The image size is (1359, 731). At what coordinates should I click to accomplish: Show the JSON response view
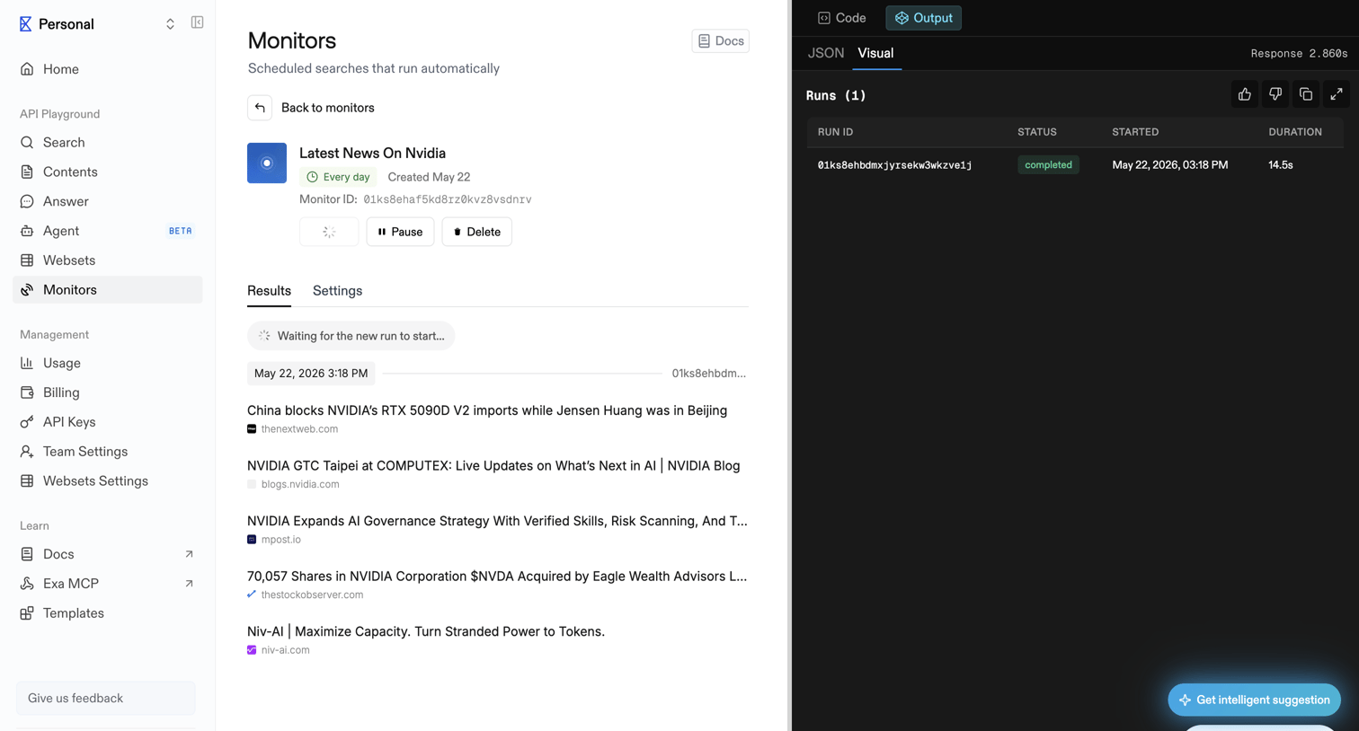click(x=826, y=53)
